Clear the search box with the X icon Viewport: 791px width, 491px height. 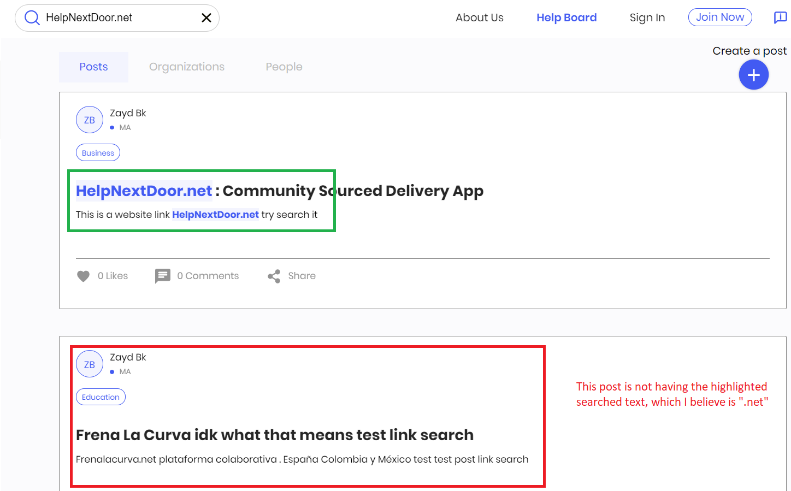(206, 18)
